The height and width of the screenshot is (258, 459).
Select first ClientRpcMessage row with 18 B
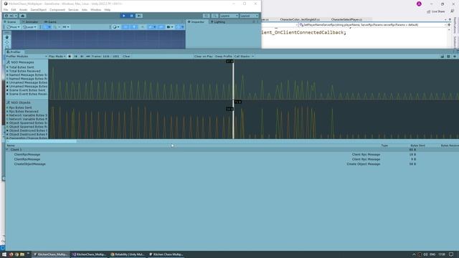point(232,155)
